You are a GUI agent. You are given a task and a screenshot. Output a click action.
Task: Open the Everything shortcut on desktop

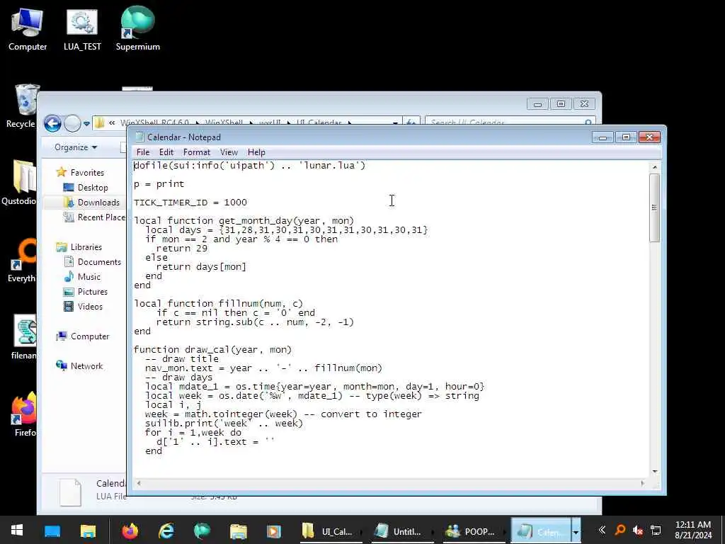point(21,261)
